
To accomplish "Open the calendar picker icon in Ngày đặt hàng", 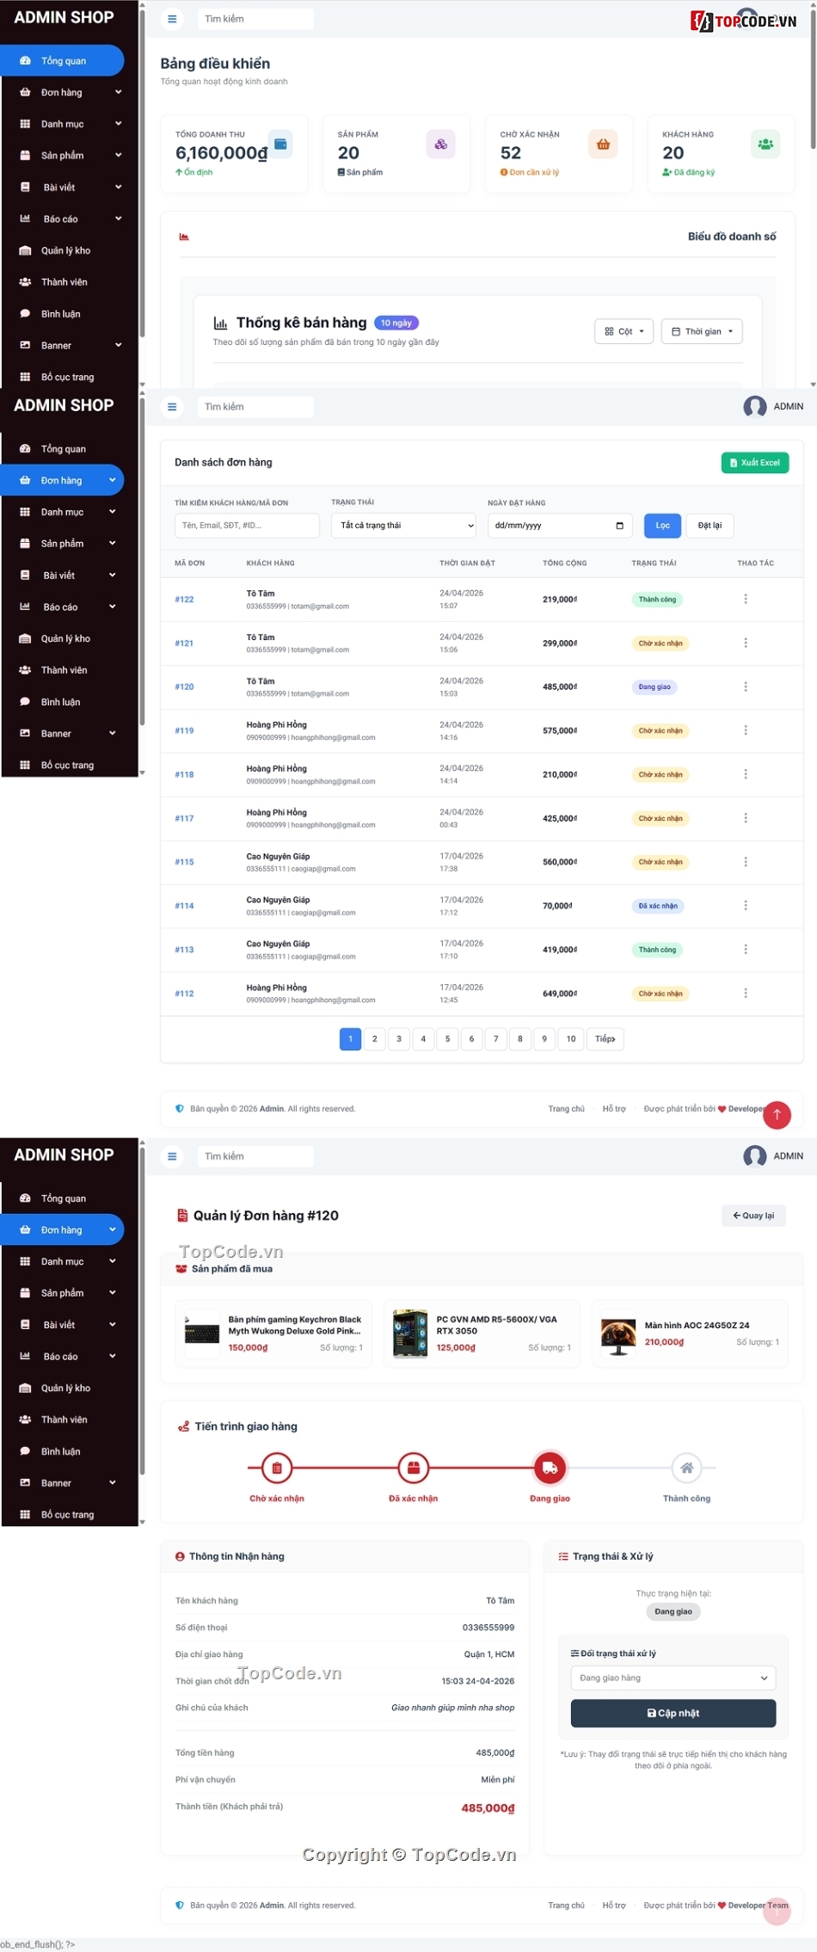I will [x=620, y=526].
